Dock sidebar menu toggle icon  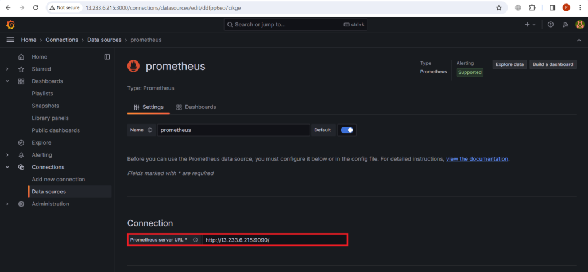click(107, 57)
